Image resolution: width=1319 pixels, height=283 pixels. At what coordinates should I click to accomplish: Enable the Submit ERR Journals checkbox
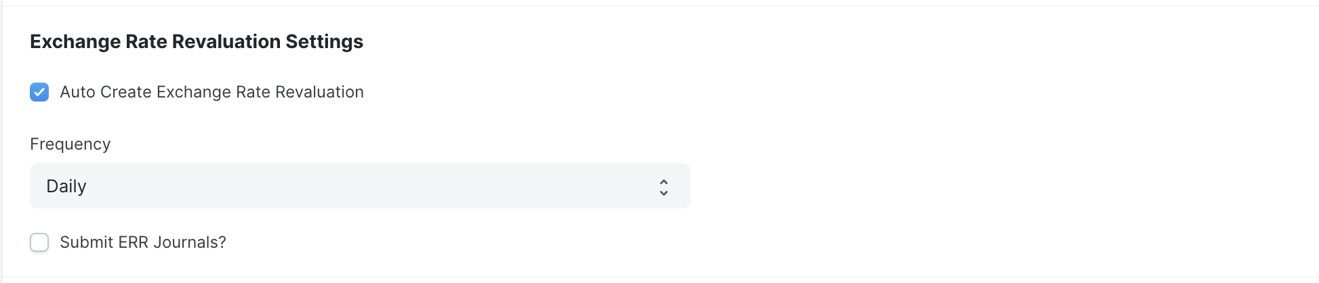(x=39, y=242)
